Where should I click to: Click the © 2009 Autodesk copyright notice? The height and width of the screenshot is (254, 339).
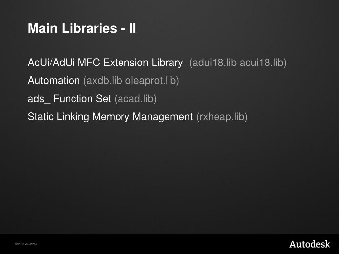point(26,244)
